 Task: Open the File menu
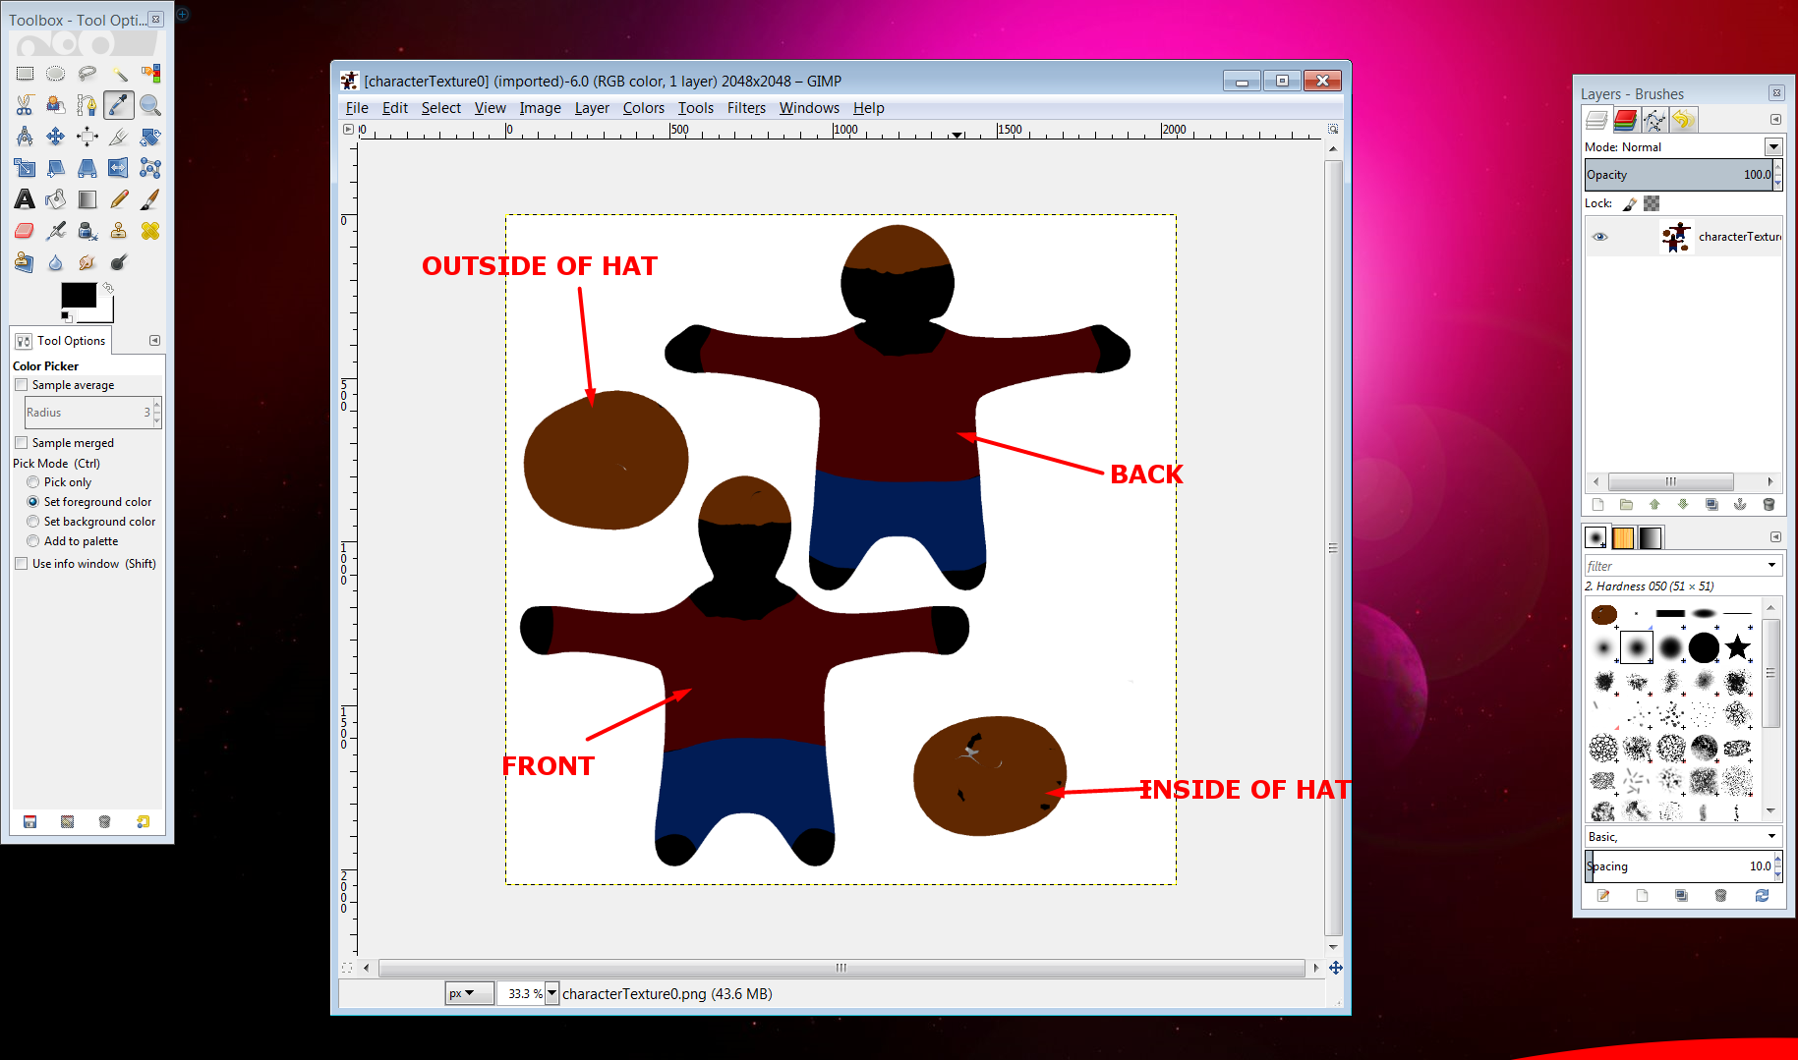(x=357, y=108)
